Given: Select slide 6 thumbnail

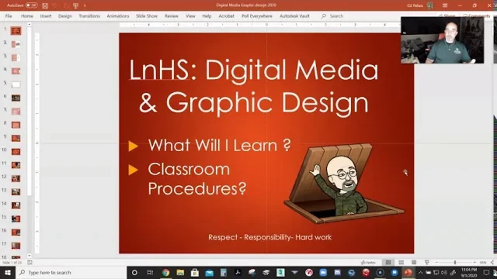Looking at the screenshot, I should [16, 98].
